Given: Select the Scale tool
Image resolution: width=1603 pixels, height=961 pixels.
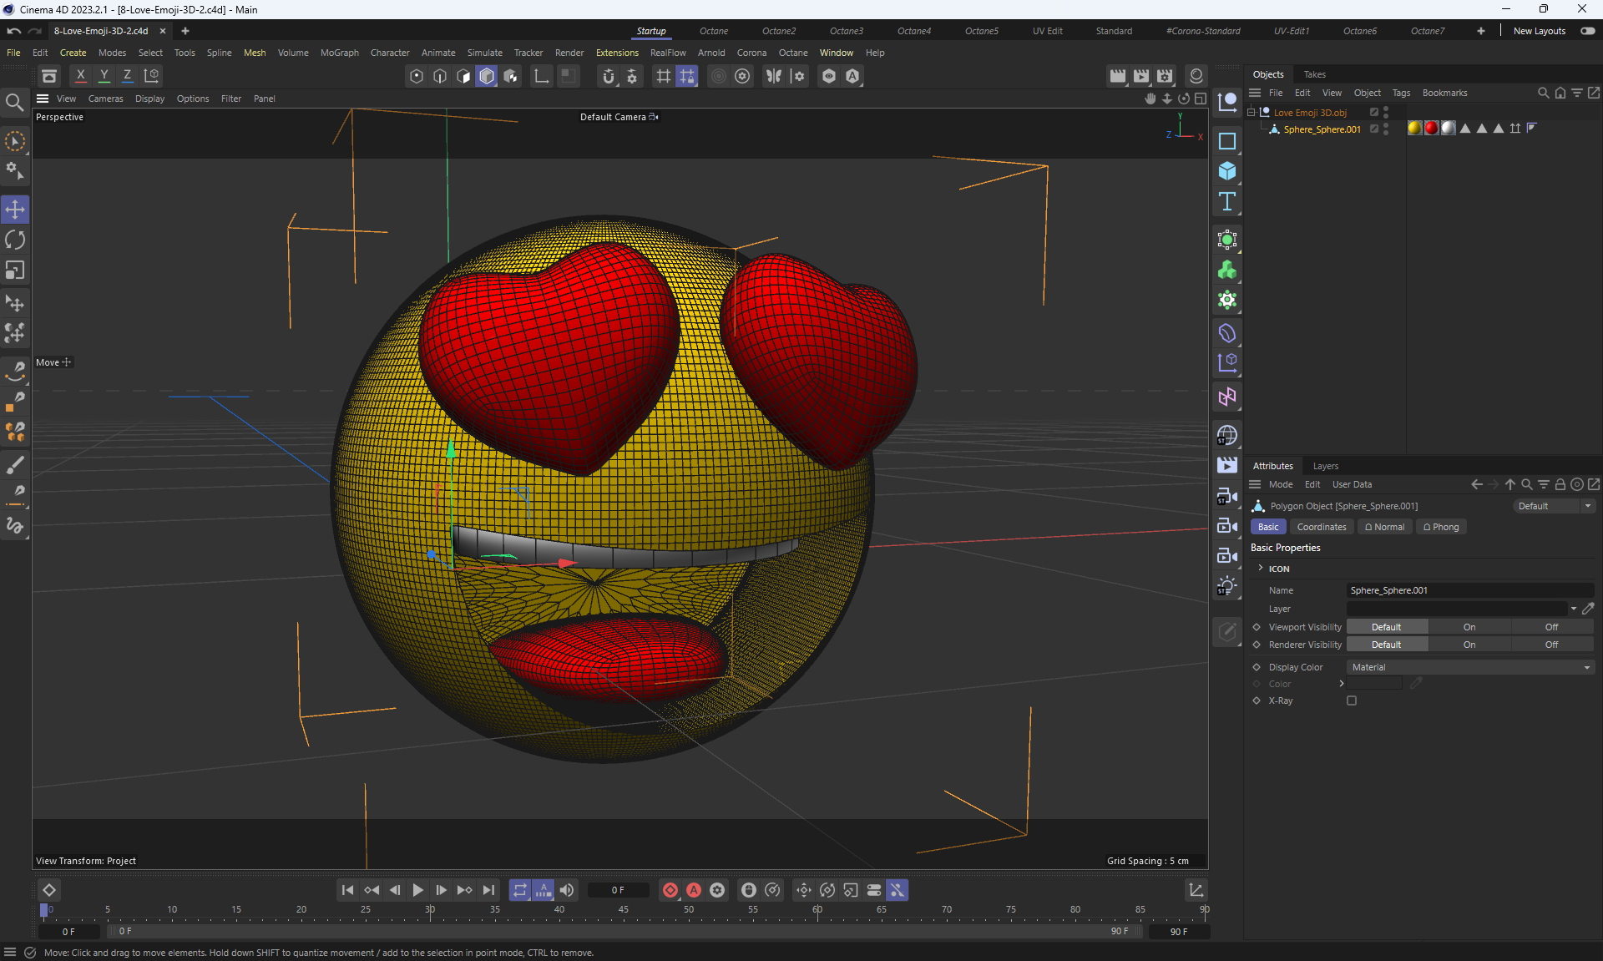Looking at the screenshot, I should point(15,271).
